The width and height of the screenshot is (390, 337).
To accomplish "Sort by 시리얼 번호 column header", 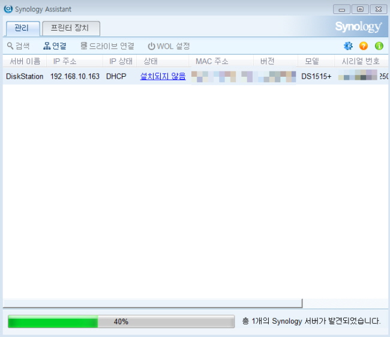I will point(361,61).
